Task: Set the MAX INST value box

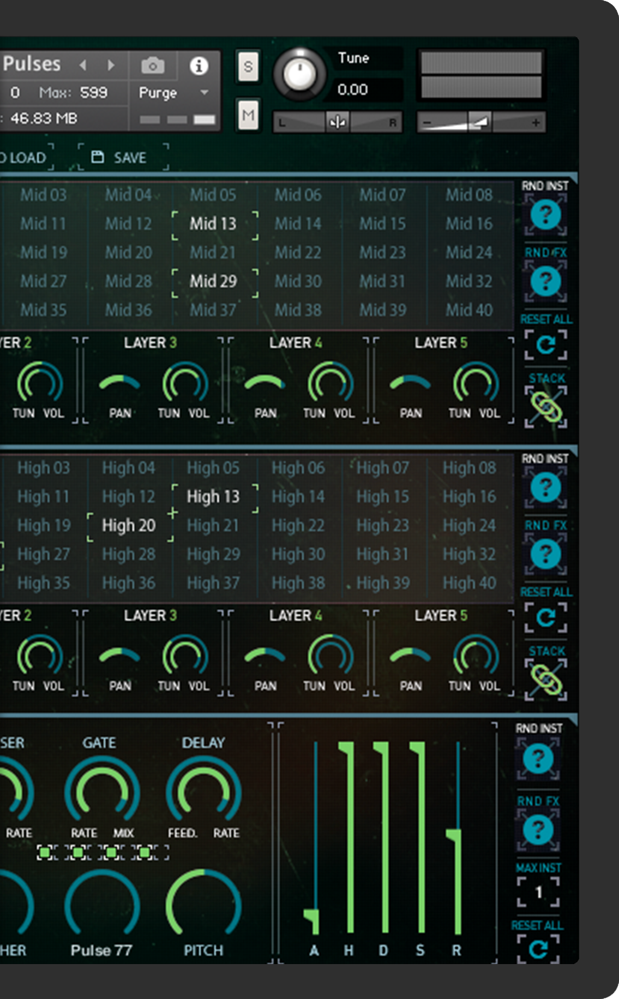Action: click(x=538, y=893)
